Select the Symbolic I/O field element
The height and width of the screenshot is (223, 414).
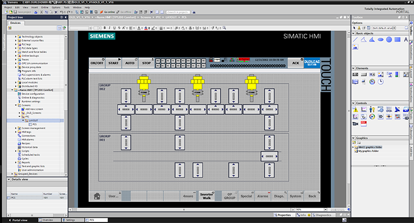(372, 75)
